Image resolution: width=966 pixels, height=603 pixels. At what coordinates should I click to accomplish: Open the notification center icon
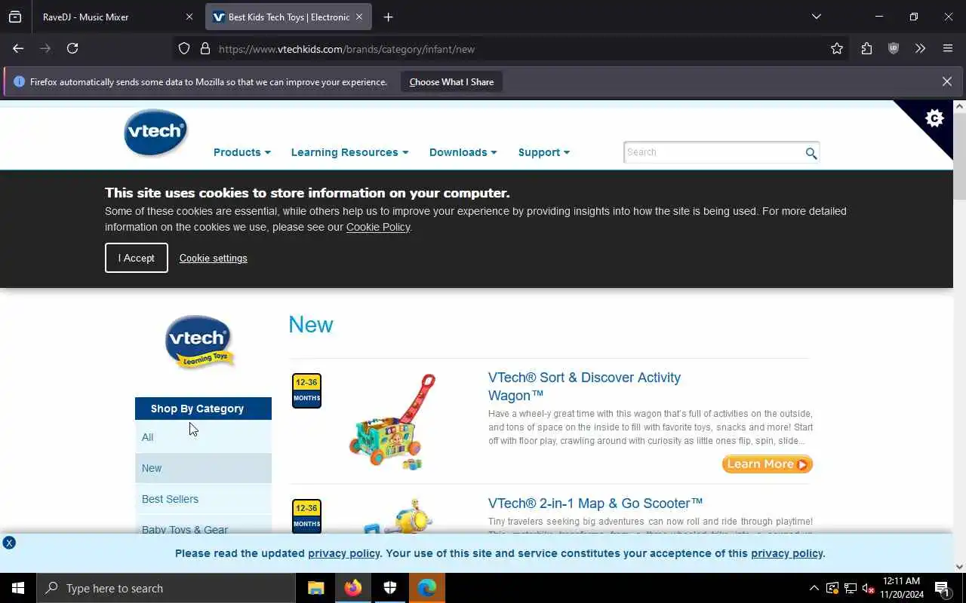coord(943,588)
